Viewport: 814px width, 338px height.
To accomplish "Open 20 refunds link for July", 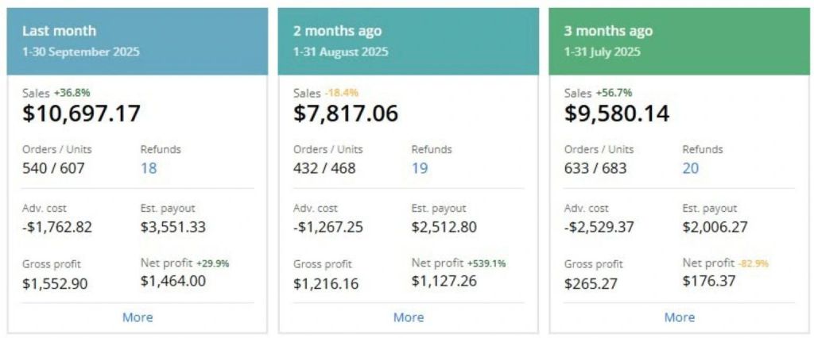I will coord(691,168).
